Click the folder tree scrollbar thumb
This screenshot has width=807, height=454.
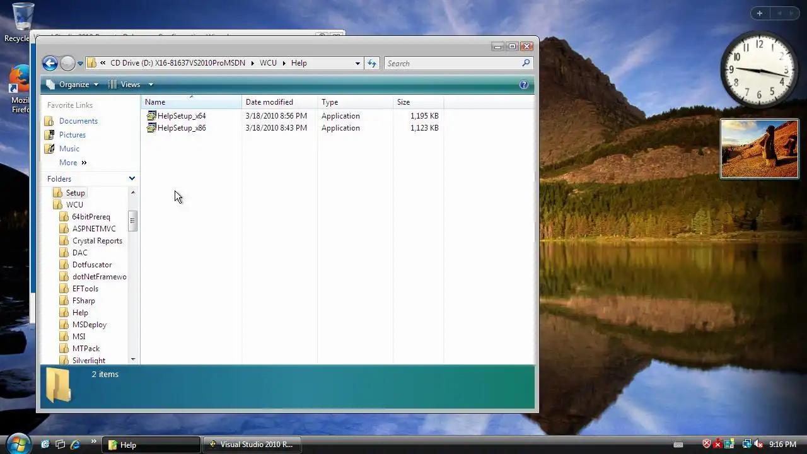[x=133, y=221]
